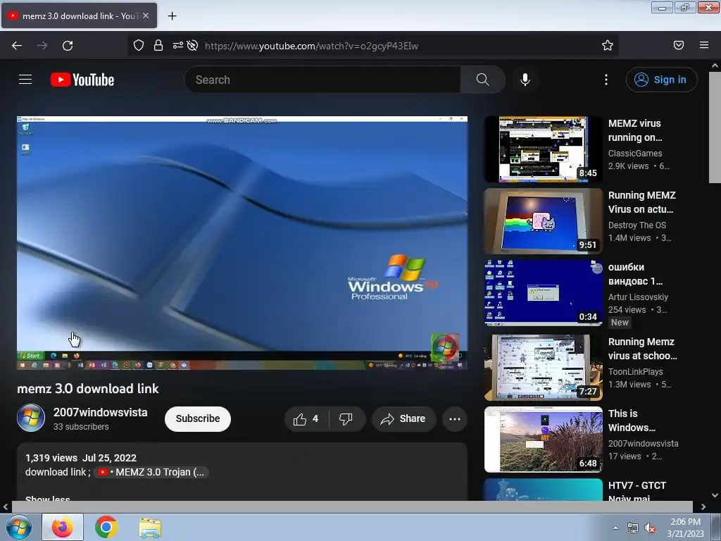Open a new tab with plus icon
The height and width of the screenshot is (541, 721).
coord(172,16)
